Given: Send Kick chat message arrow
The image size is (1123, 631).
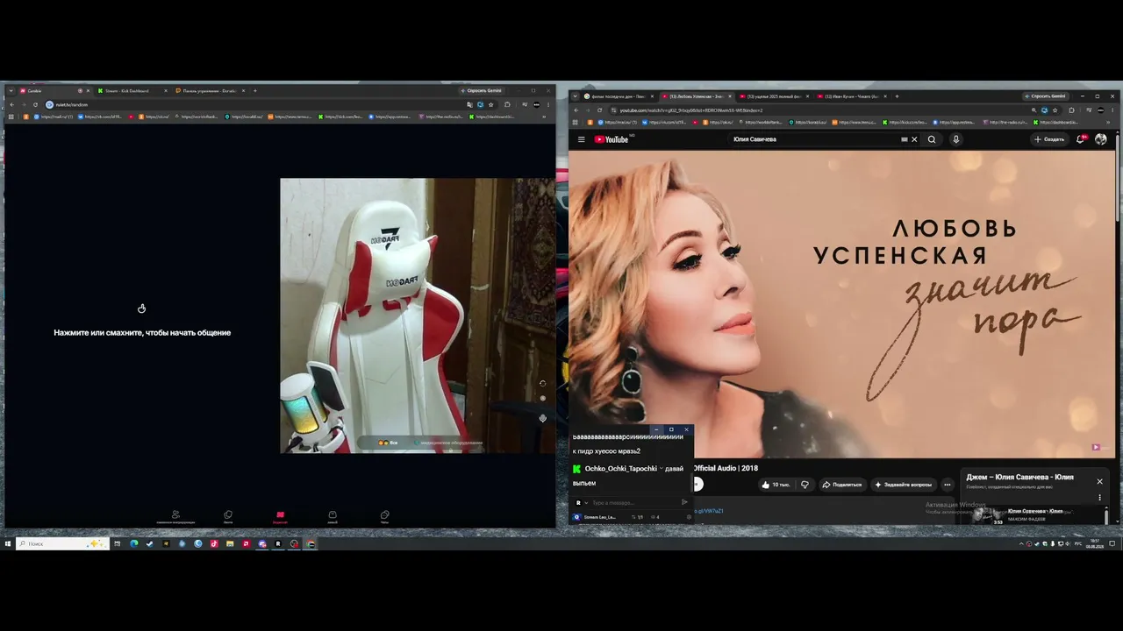Looking at the screenshot, I should point(684,502).
